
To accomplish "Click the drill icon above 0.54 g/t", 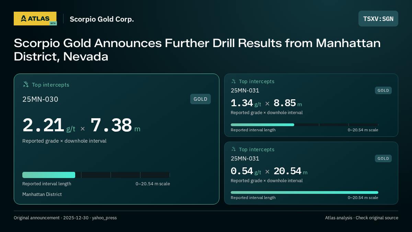I will (x=233, y=149).
